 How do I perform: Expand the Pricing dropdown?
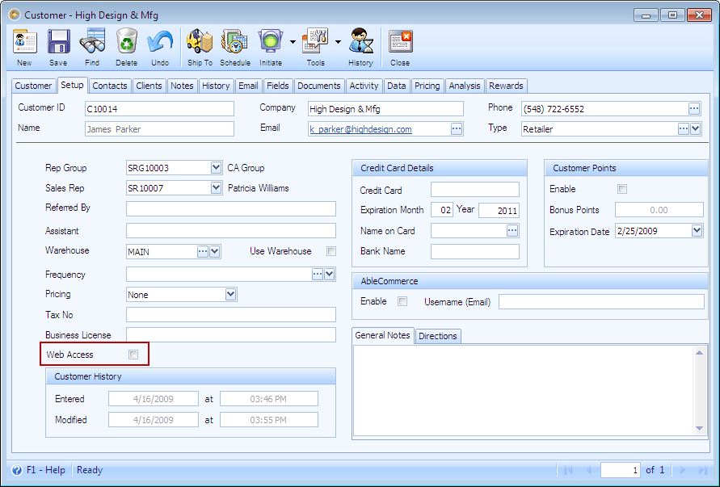(231, 294)
